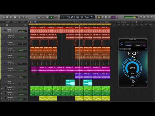Viewport: 155px width, 116px height.
Task: Open HIKU plugin settings gear
Action: (146, 49)
